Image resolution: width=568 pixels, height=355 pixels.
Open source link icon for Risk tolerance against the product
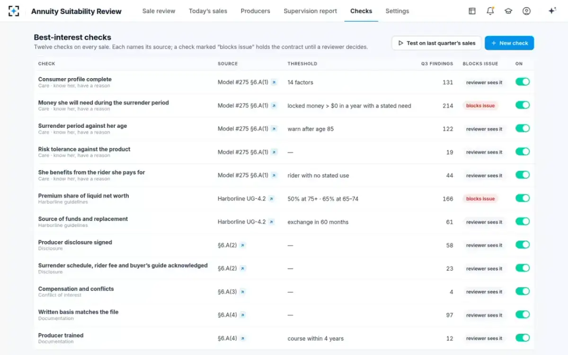[274, 152]
